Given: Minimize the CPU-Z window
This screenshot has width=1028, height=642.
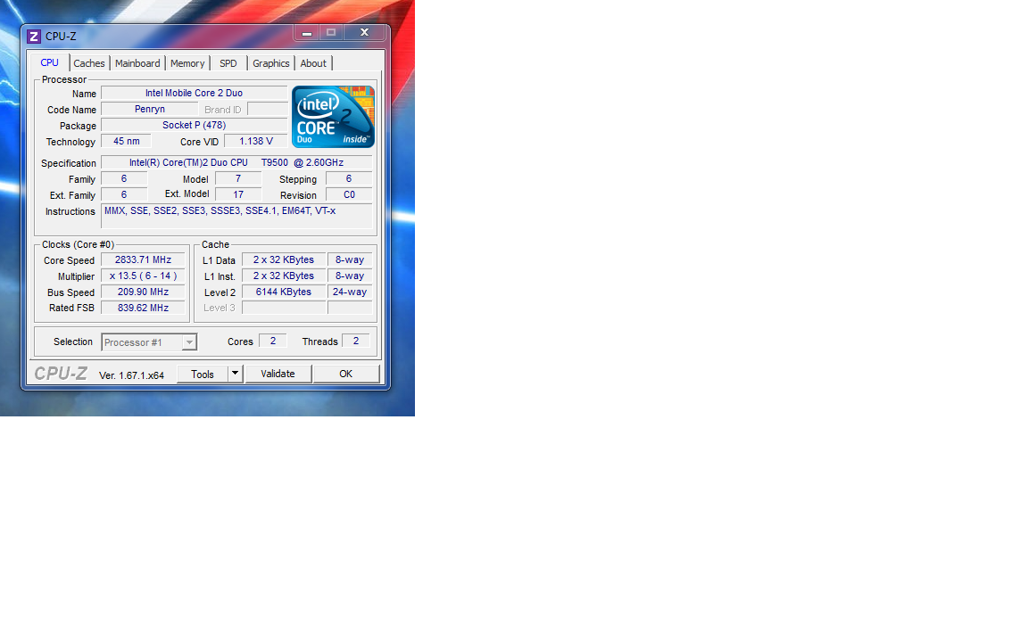Looking at the screenshot, I should click(x=306, y=33).
